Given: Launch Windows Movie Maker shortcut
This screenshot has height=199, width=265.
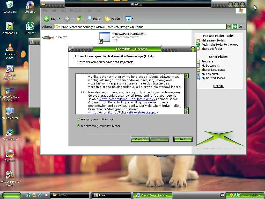Looking at the screenshot, I should click(10, 179).
